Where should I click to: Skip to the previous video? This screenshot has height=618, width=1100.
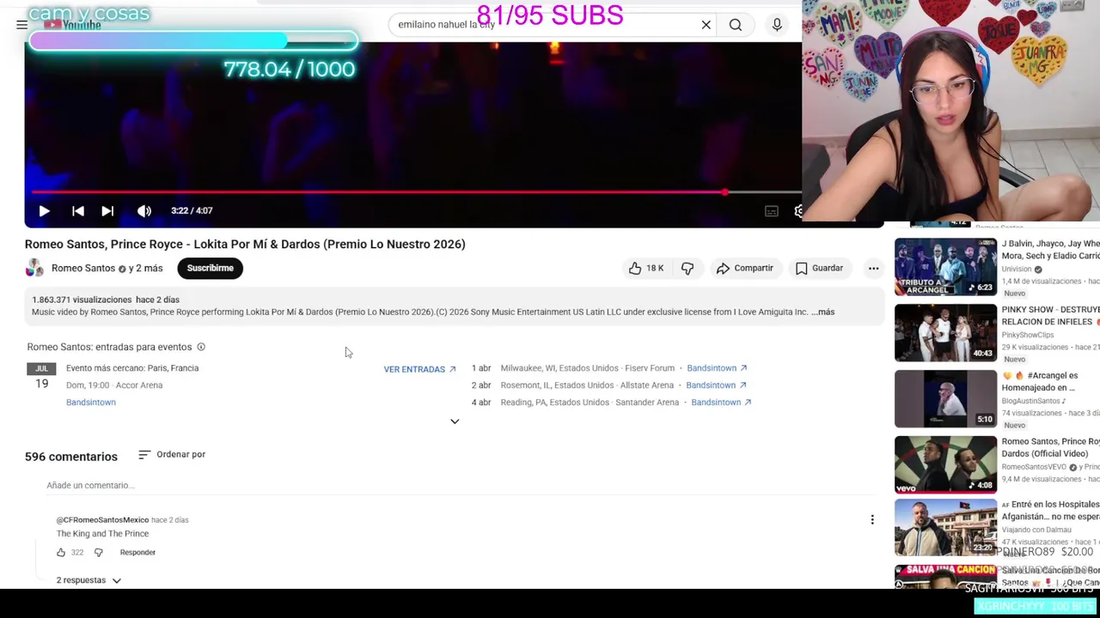coord(77,210)
